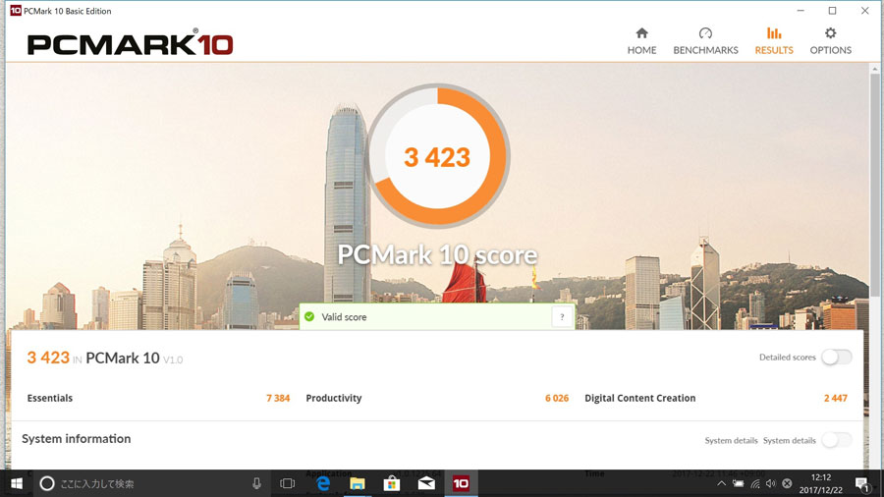Open the Mail app from the taskbar
Image resolution: width=884 pixels, height=497 pixels.
pyautogui.click(x=426, y=483)
